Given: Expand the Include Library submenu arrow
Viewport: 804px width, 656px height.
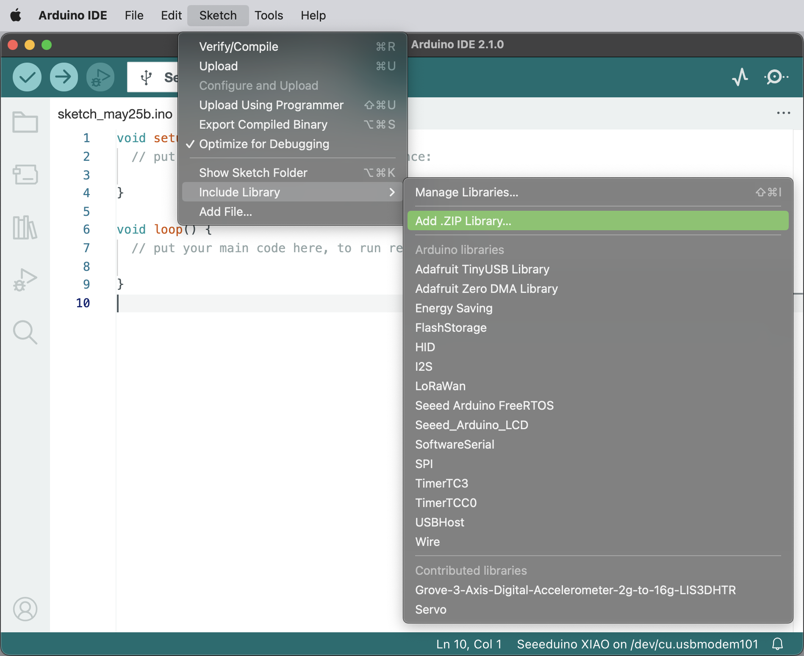Looking at the screenshot, I should (392, 192).
